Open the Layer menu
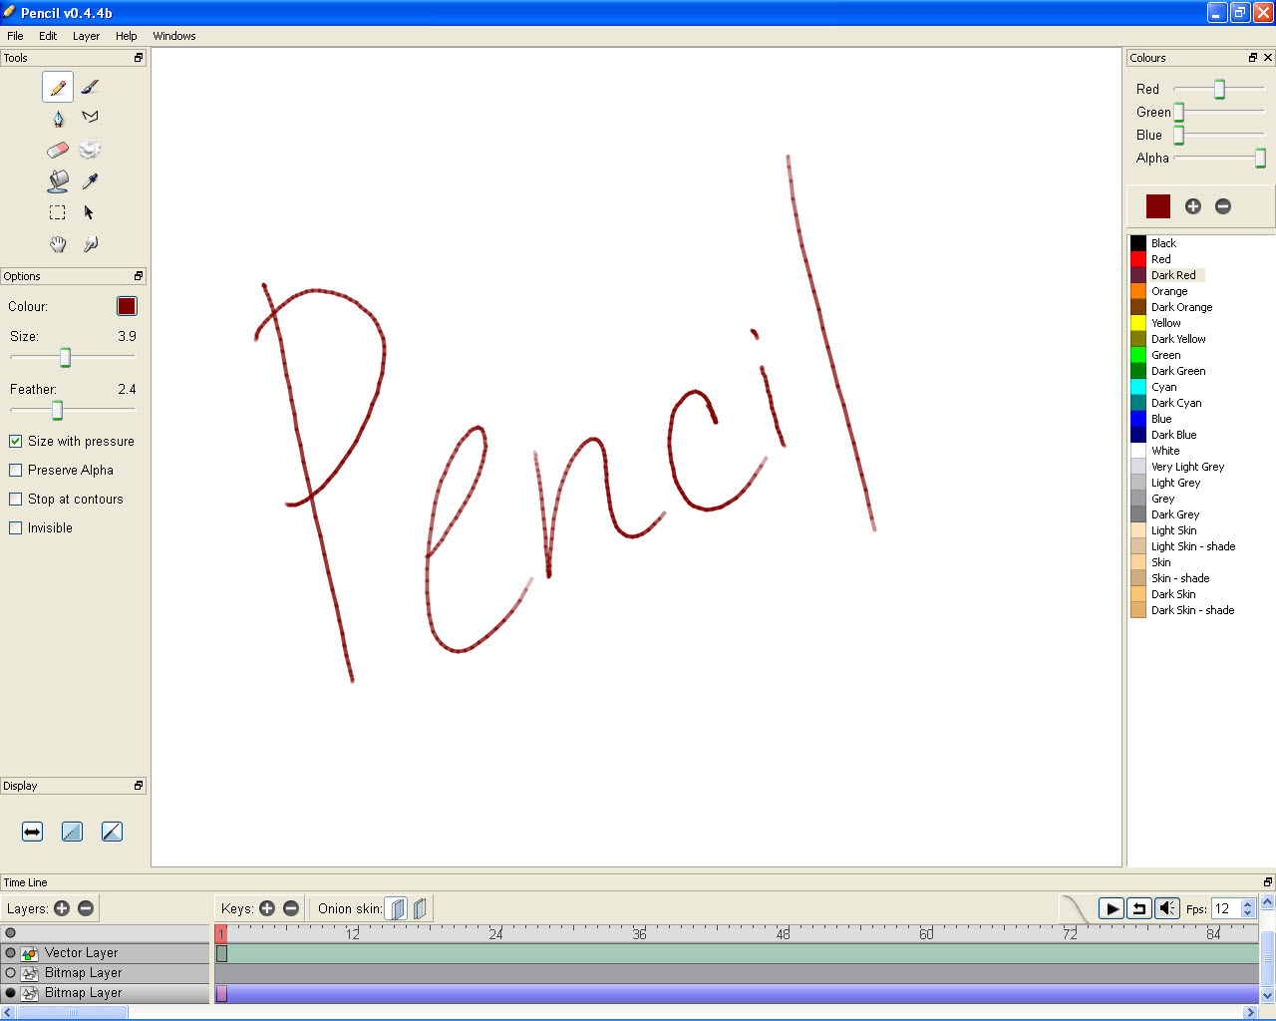This screenshot has width=1276, height=1021. [86, 36]
